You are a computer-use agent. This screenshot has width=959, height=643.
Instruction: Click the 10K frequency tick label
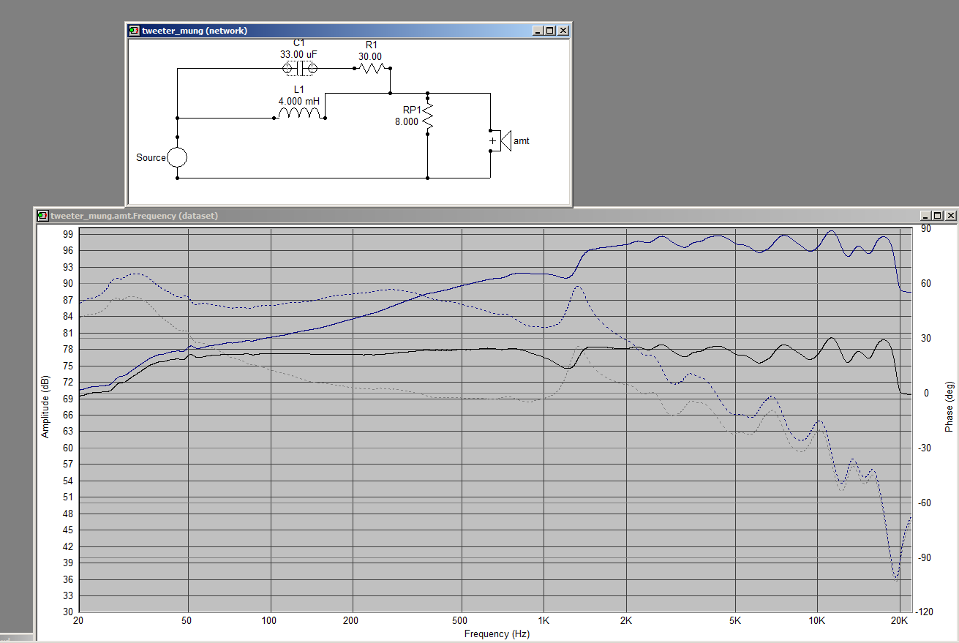(817, 620)
